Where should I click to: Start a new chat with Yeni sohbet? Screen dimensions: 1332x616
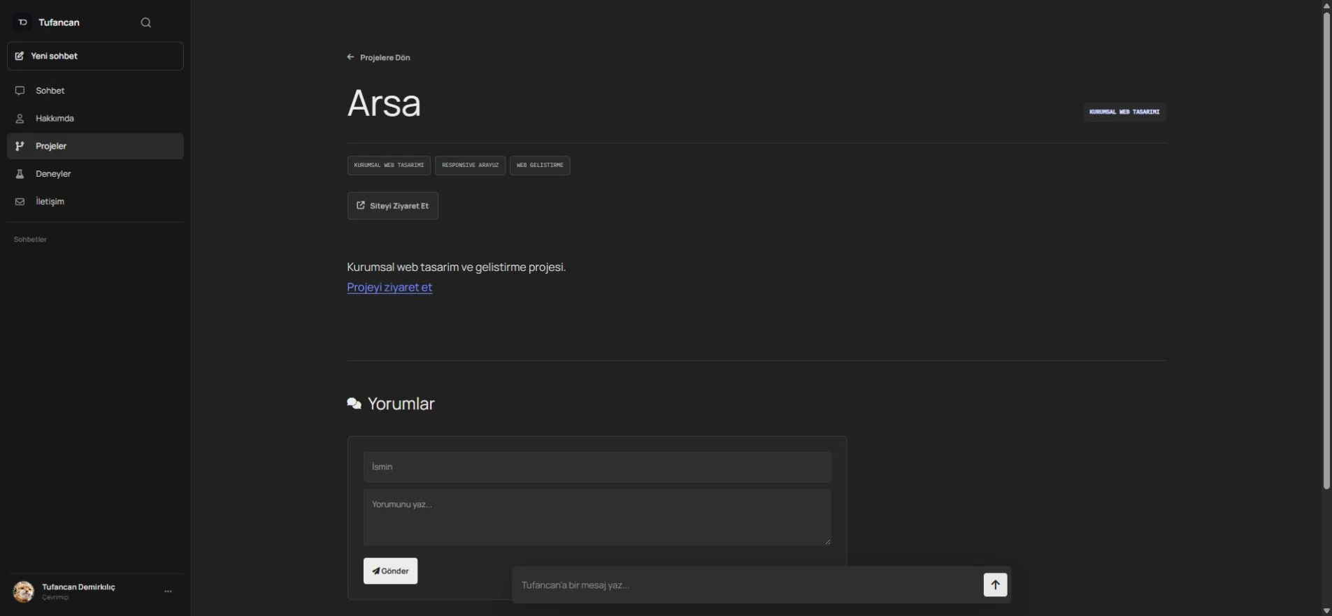[95, 56]
